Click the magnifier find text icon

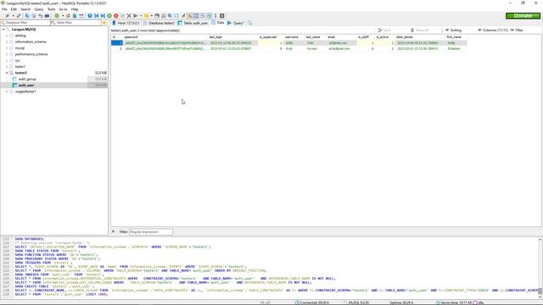coord(170,16)
